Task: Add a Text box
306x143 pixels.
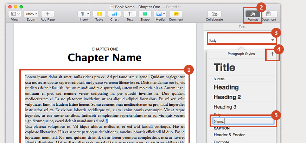Action: 130,14
